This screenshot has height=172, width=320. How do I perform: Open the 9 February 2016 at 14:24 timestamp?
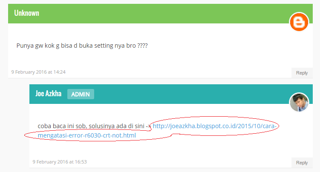[38, 72]
